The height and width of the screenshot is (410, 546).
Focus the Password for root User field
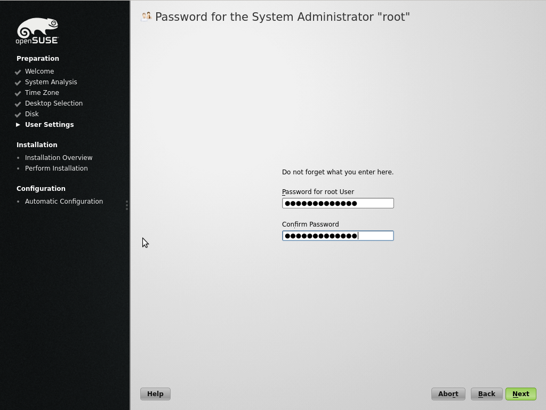coord(338,203)
